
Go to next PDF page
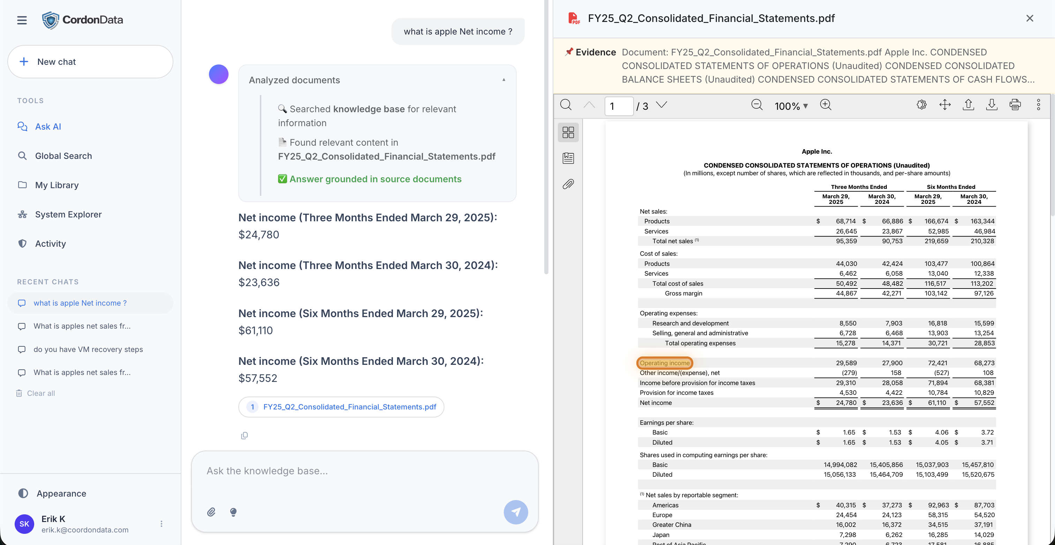[661, 105]
